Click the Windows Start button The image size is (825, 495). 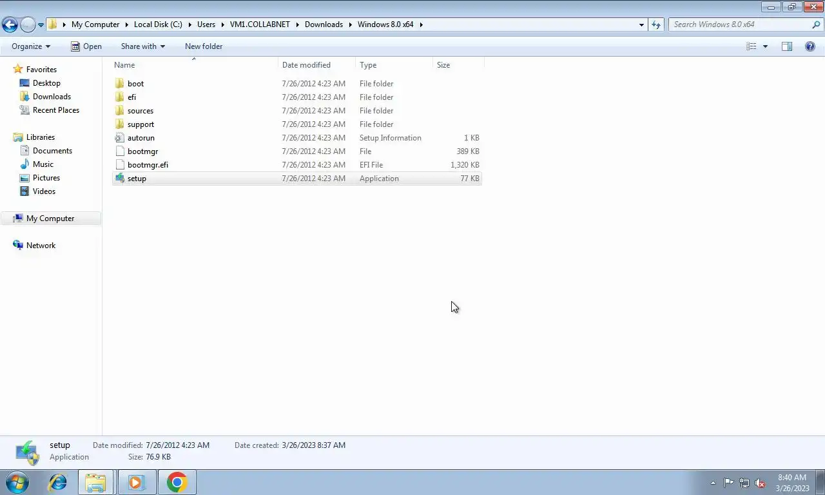[x=17, y=482]
